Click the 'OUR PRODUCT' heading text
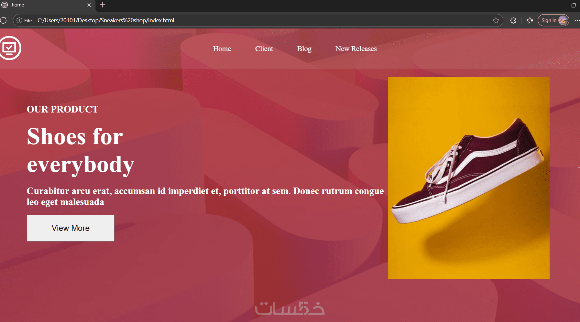The width and height of the screenshot is (580, 322). click(x=62, y=109)
